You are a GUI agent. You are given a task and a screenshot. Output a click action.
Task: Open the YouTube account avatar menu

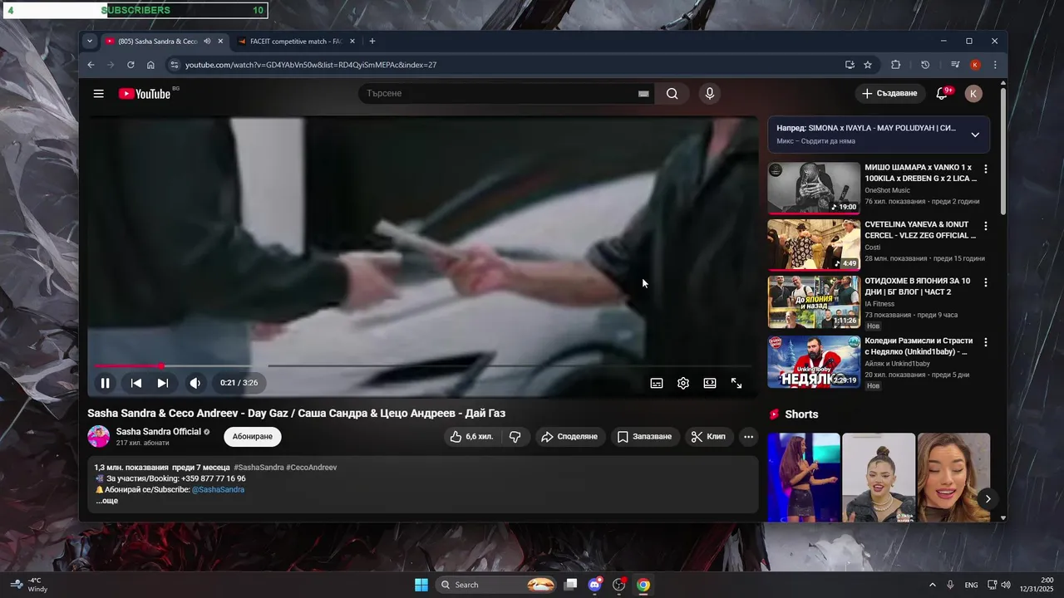pyautogui.click(x=973, y=94)
